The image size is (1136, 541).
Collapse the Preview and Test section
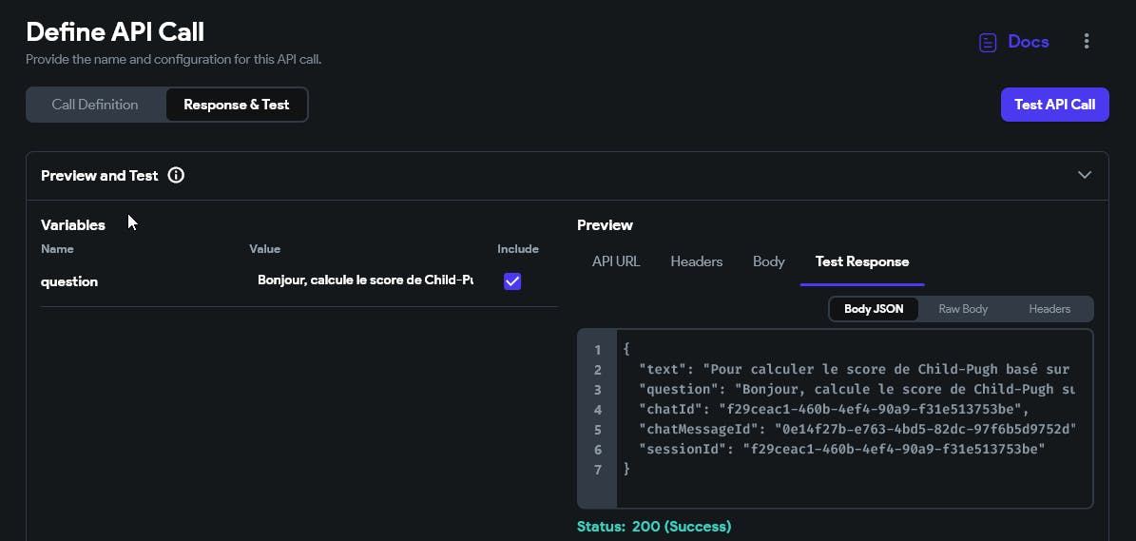[x=1084, y=176]
